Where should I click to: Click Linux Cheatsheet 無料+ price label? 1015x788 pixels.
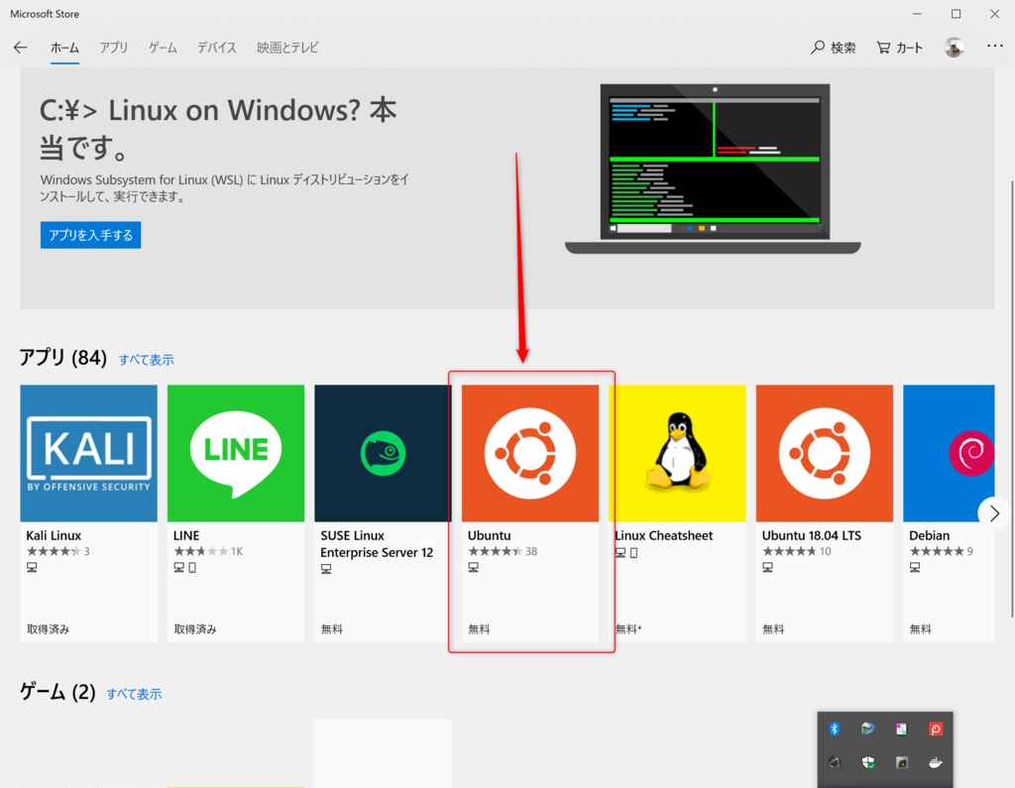click(628, 629)
